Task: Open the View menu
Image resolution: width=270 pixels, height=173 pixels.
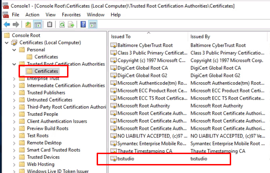Action: 51,15
